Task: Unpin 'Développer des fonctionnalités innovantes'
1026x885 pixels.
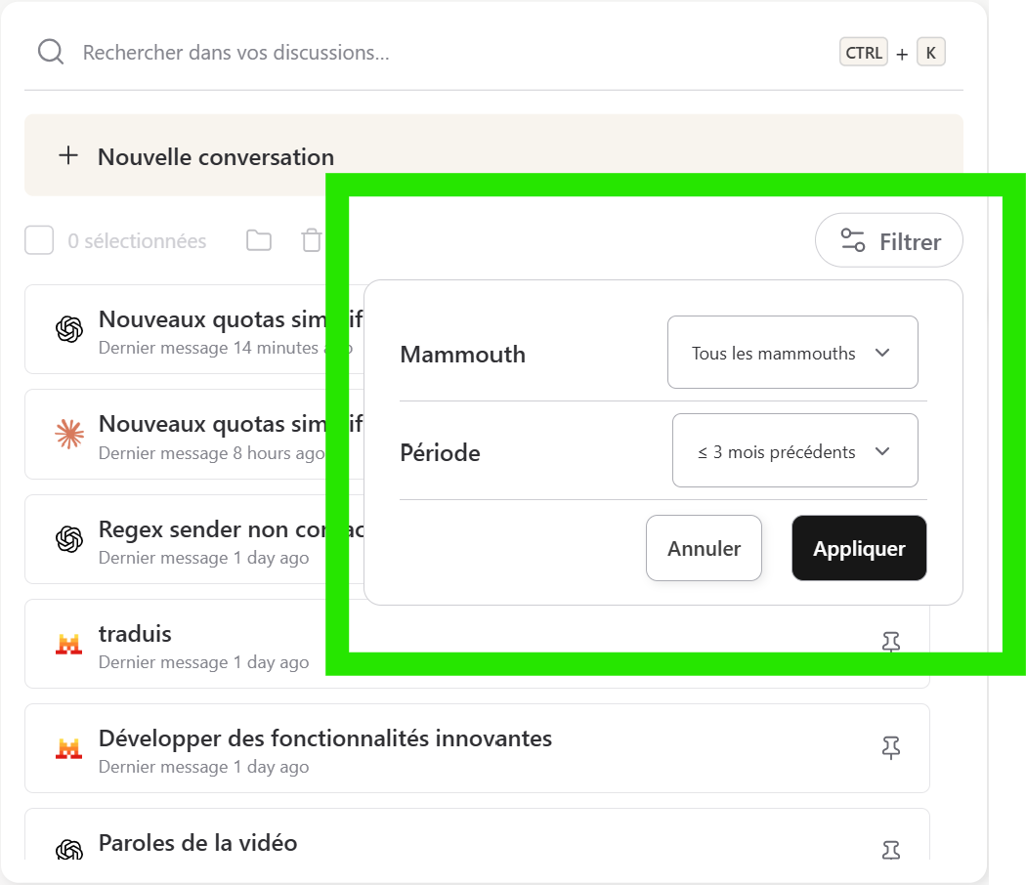Action: (x=890, y=747)
